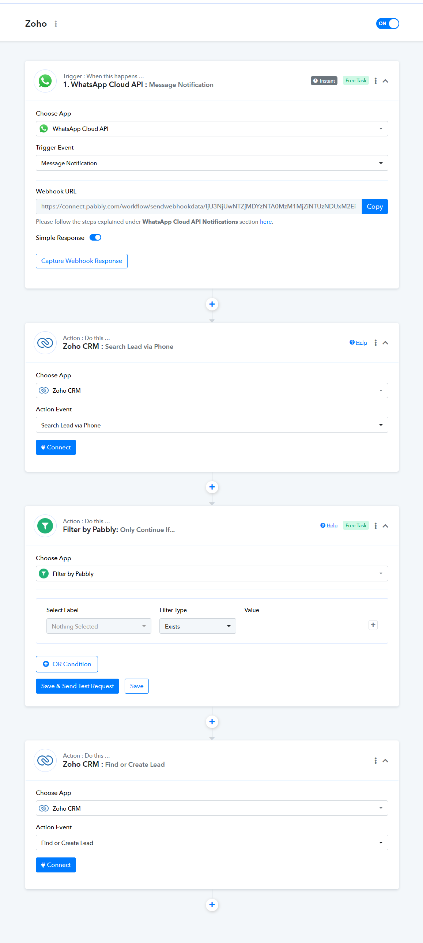Open the Select Label 'Nothing Selected' dropdown
The height and width of the screenshot is (943, 423).
pyautogui.click(x=99, y=626)
